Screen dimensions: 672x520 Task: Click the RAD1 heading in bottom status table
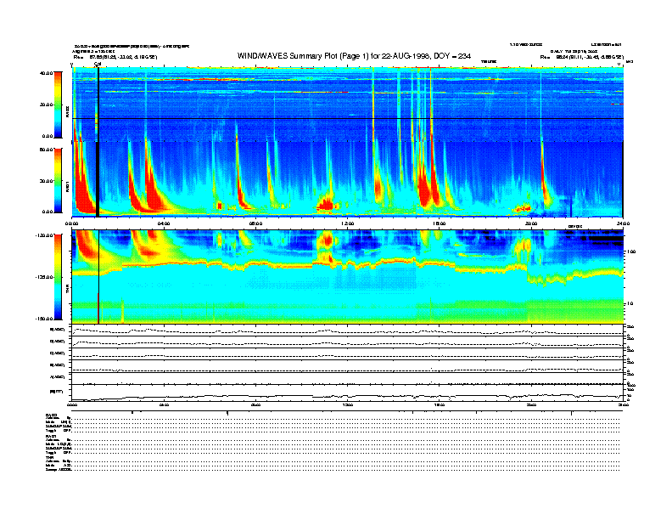tap(51, 437)
